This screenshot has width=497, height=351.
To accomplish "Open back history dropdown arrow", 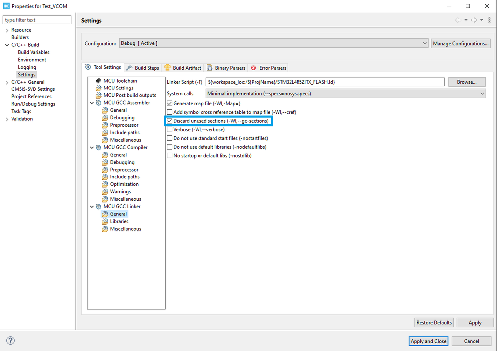I will [x=466, y=20].
